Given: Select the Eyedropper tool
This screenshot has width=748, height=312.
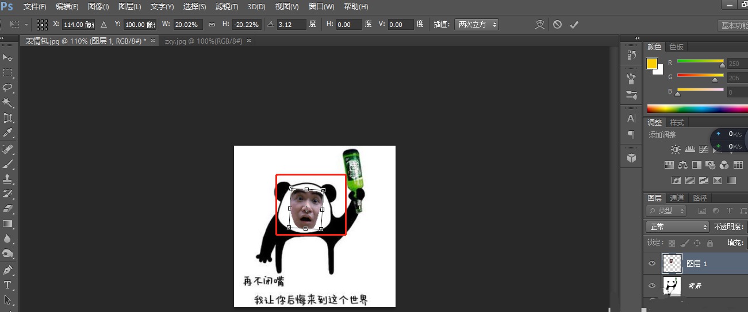Looking at the screenshot, I should coord(8,133).
